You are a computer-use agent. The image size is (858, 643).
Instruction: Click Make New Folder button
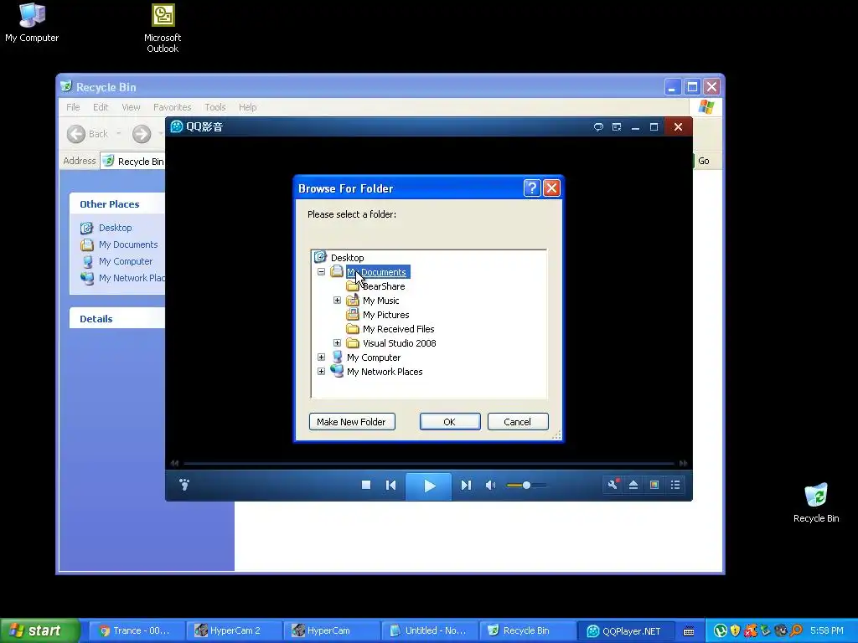[352, 422]
